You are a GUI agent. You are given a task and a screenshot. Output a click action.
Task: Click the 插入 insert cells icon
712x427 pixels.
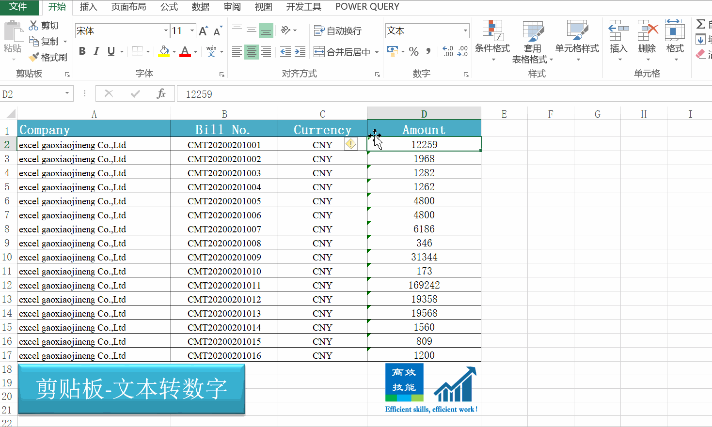(x=618, y=30)
